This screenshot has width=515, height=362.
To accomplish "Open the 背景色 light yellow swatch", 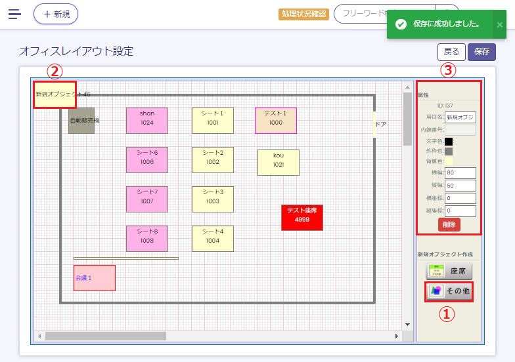I will click(449, 161).
